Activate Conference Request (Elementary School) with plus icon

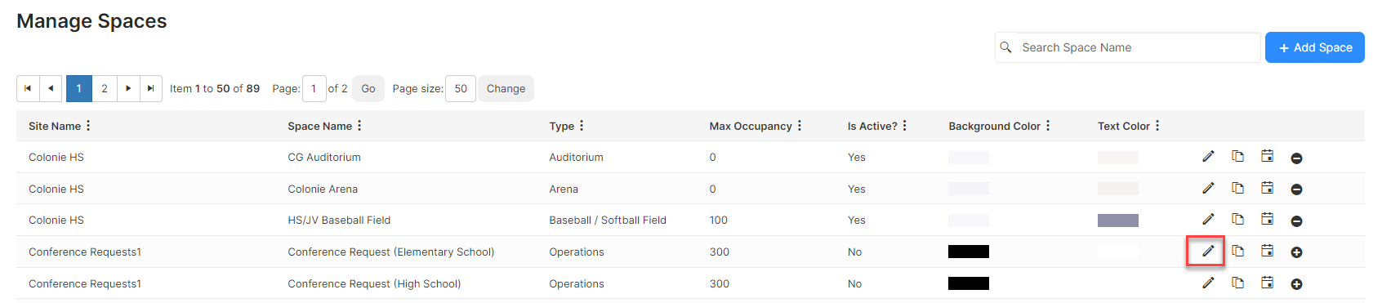pyautogui.click(x=1296, y=252)
